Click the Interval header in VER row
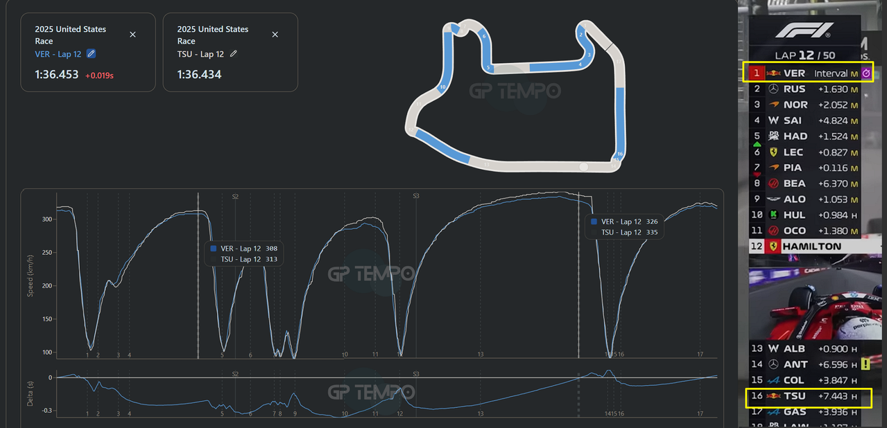The height and width of the screenshot is (428, 887). click(831, 73)
